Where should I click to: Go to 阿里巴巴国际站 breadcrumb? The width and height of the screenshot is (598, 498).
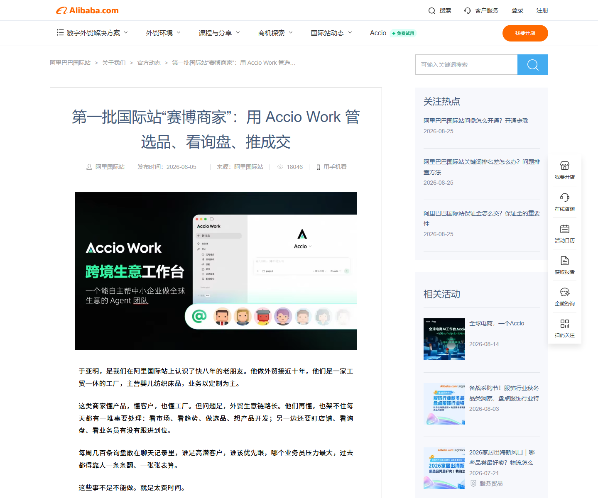coord(70,63)
